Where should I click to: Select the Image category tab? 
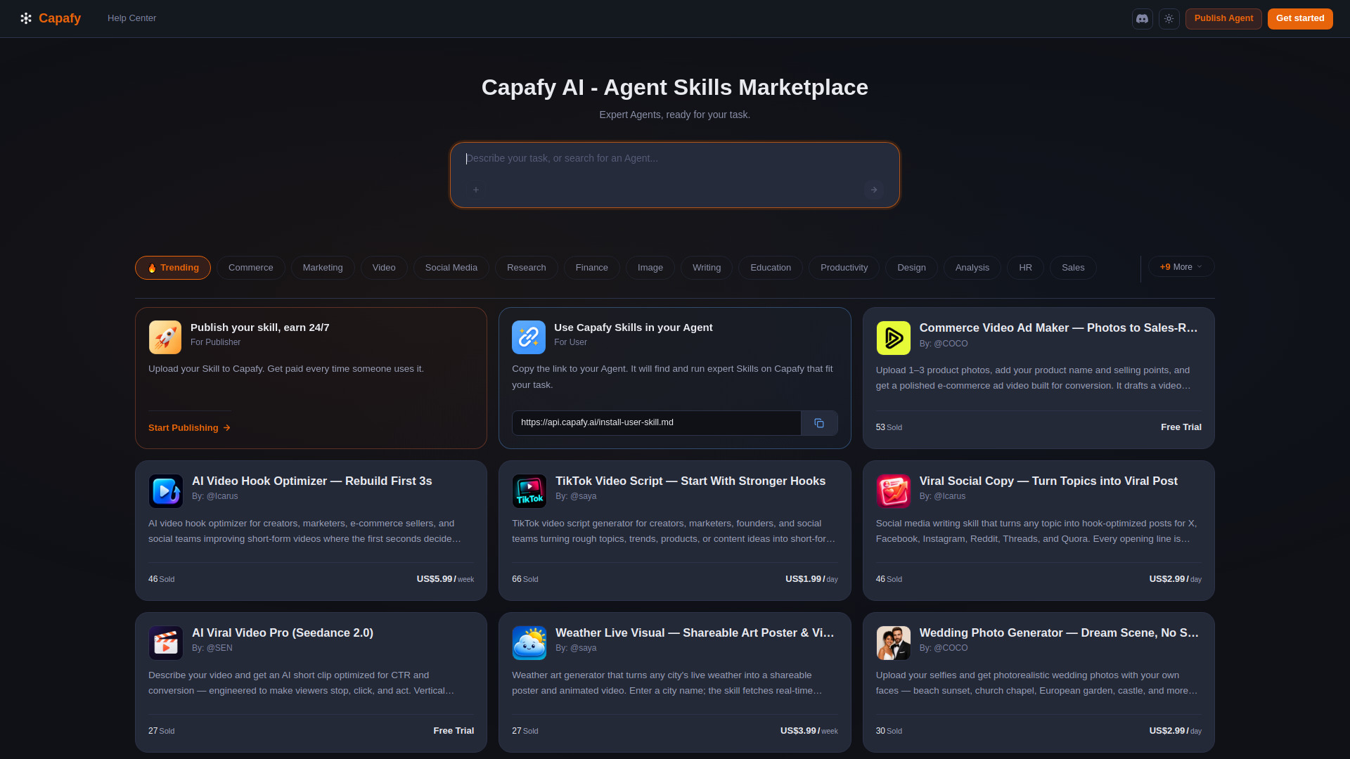pyautogui.click(x=650, y=268)
